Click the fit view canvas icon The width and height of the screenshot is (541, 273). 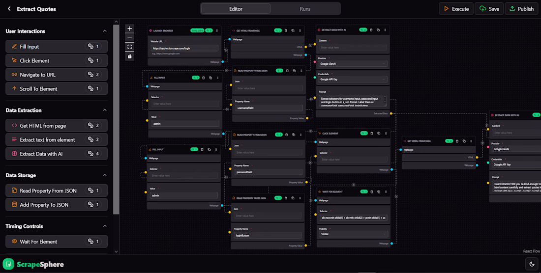point(130,47)
